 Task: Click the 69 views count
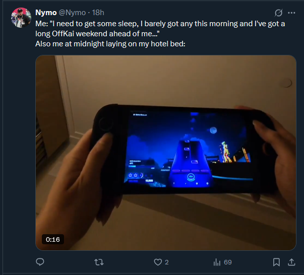(227, 262)
